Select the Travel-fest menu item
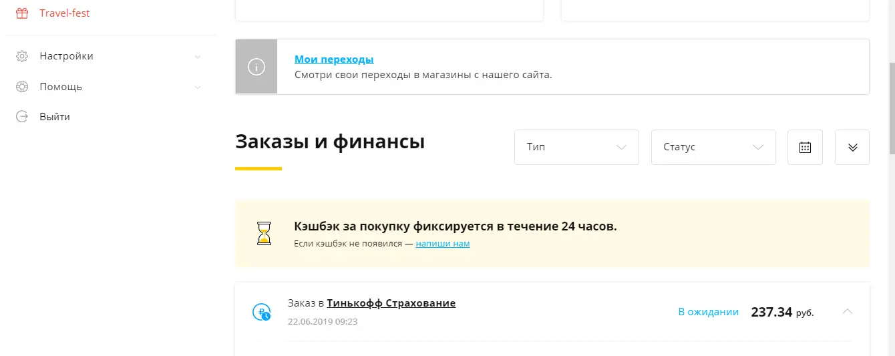The width and height of the screenshot is (895, 356). pyautogui.click(x=65, y=13)
